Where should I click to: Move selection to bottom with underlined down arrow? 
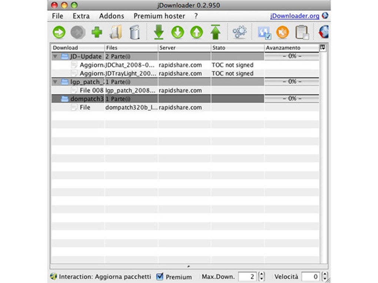[x=159, y=32]
